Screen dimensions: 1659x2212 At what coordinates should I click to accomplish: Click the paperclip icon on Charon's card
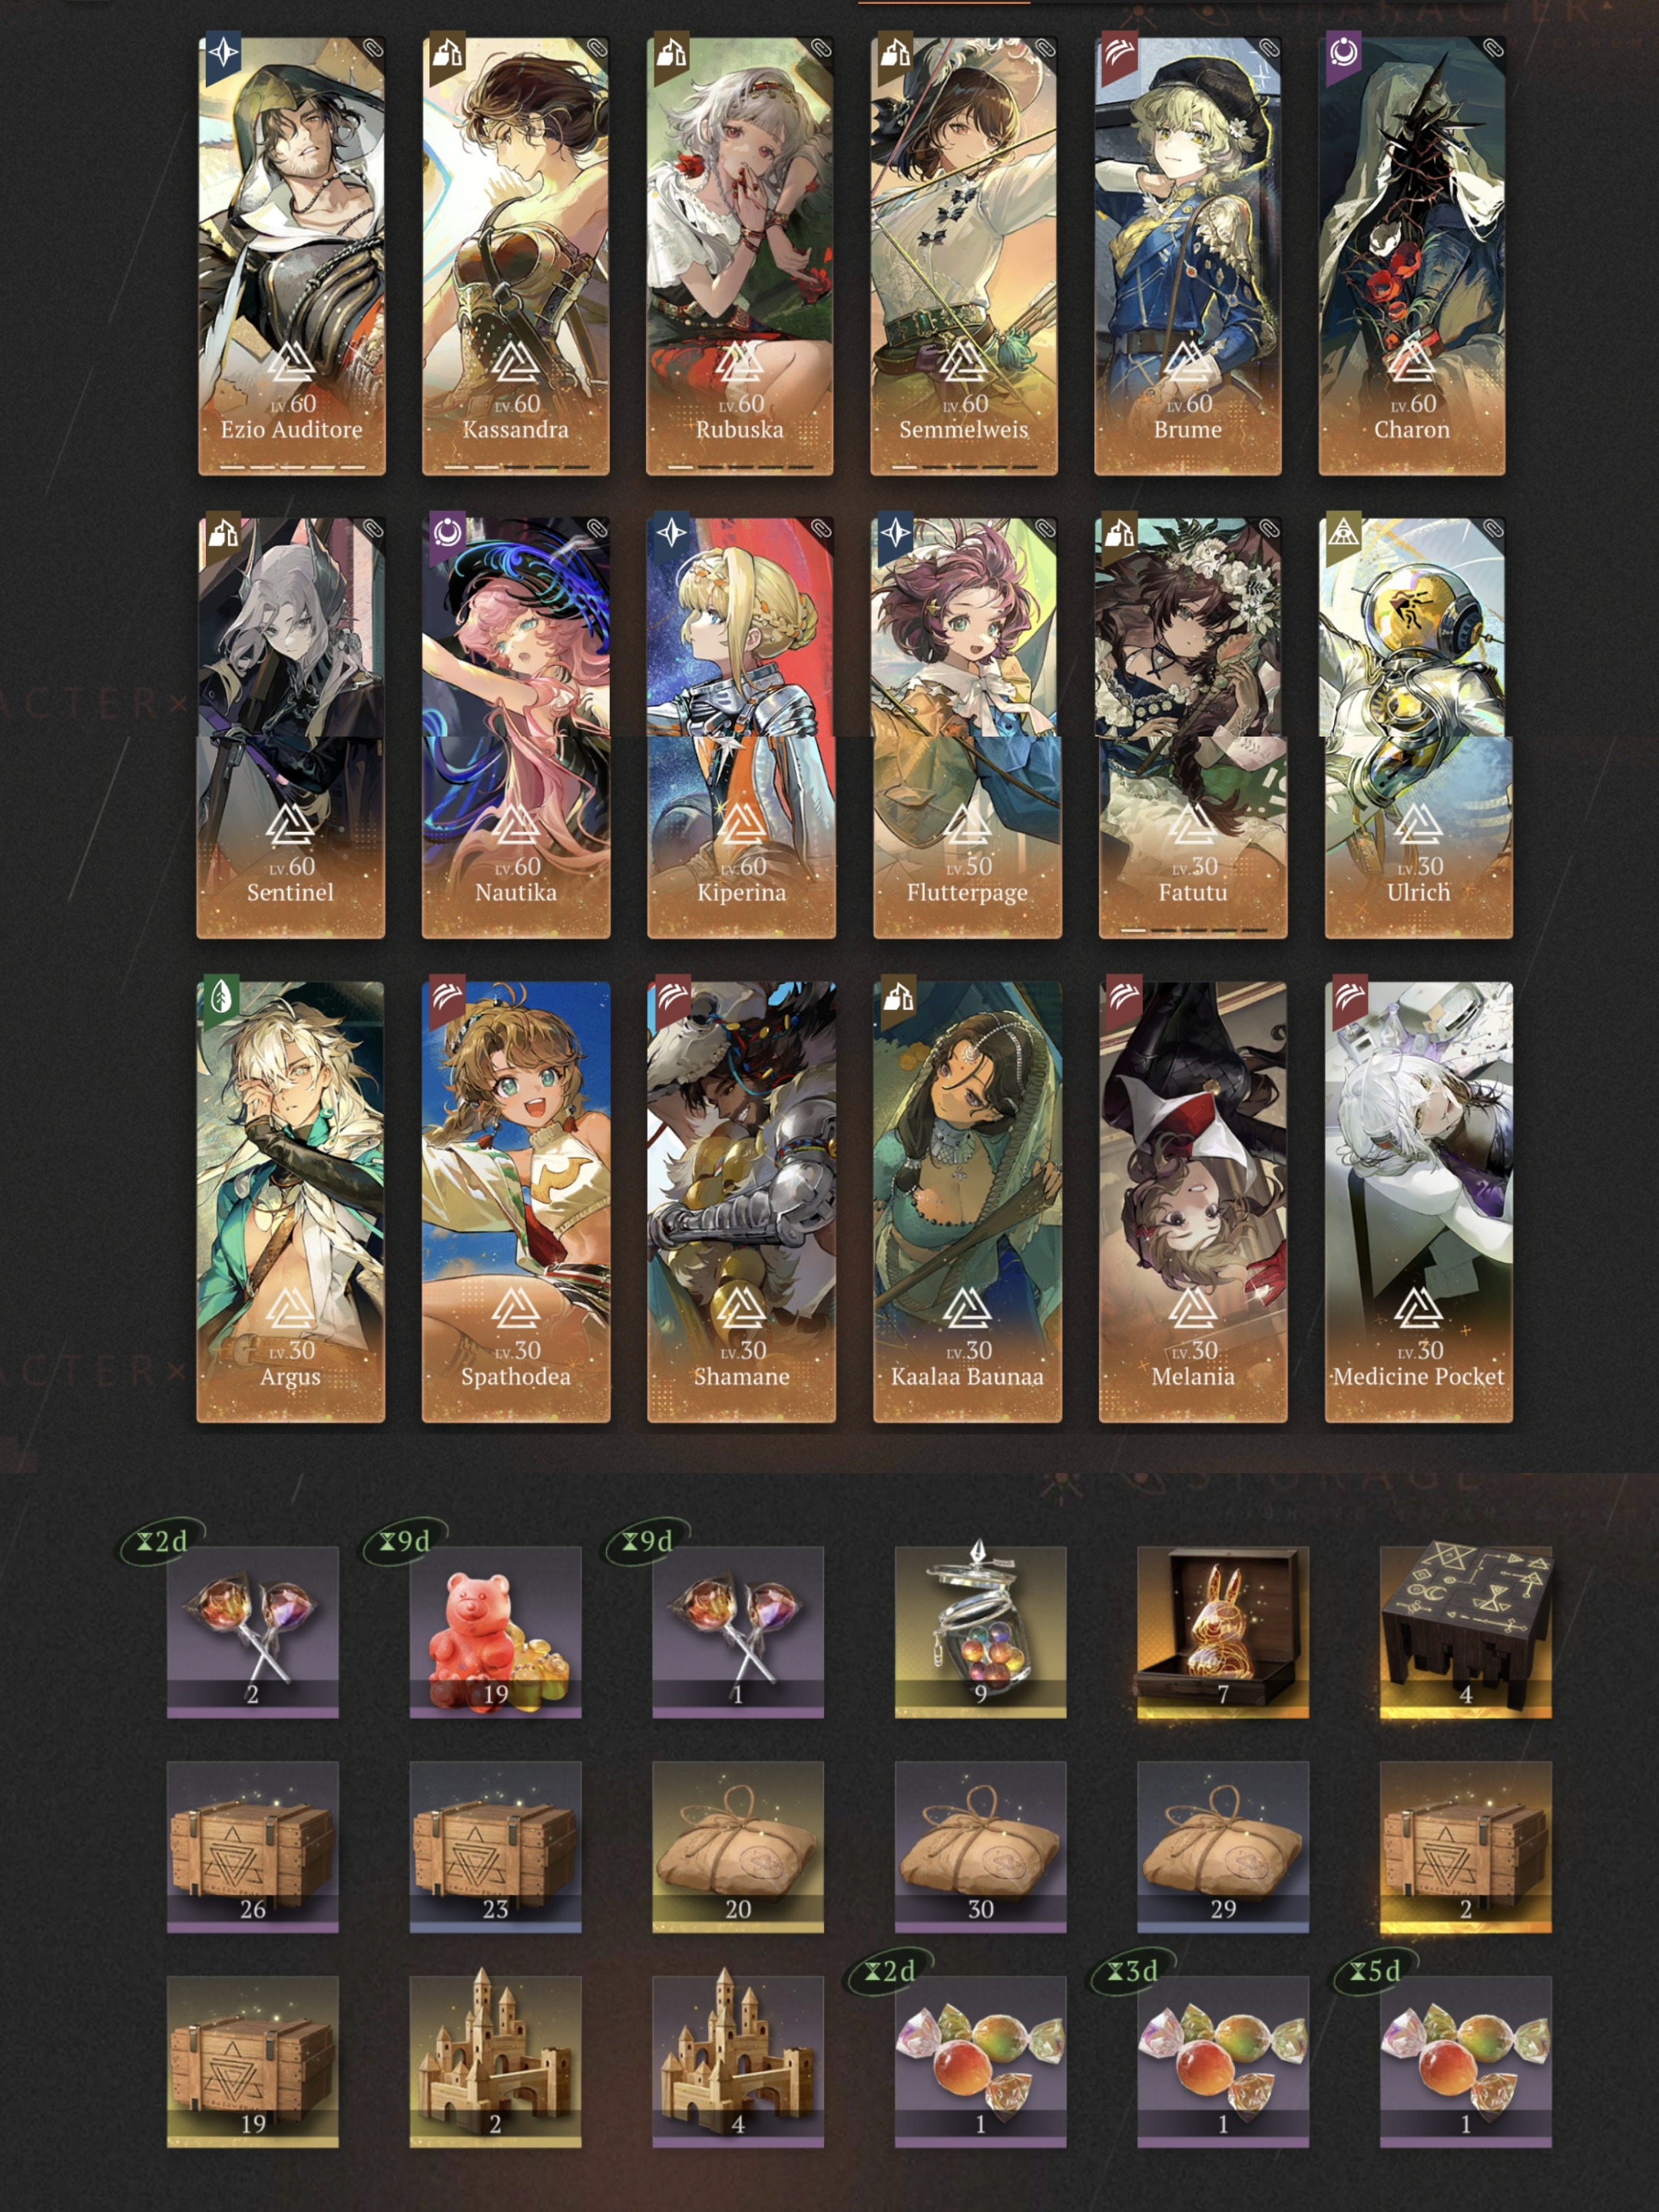[1491, 49]
